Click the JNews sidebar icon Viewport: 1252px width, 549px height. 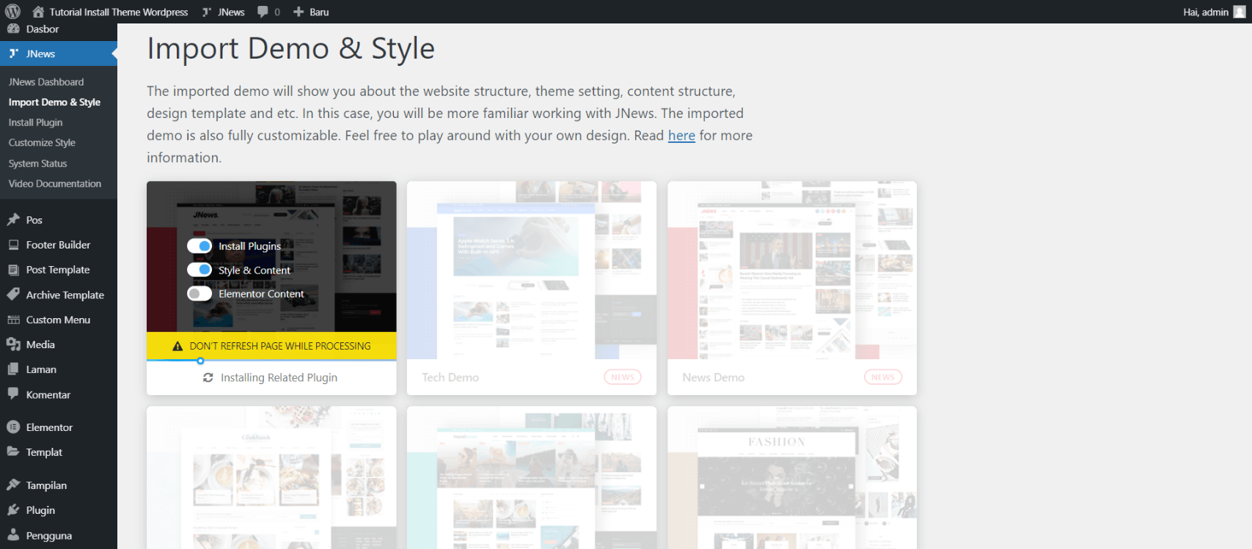(x=13, y=54)
